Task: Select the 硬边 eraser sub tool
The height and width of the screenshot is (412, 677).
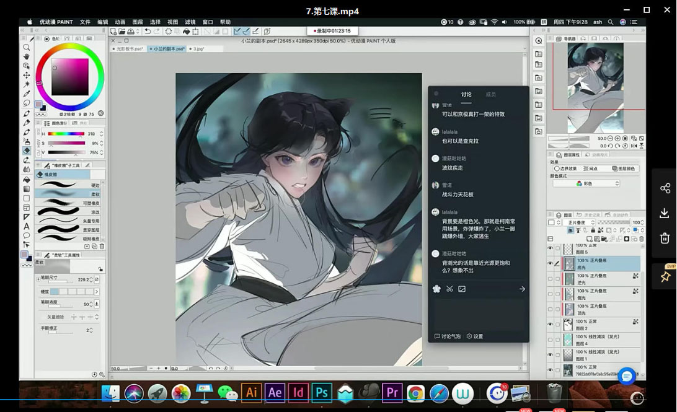Action: tap(69, 185)
